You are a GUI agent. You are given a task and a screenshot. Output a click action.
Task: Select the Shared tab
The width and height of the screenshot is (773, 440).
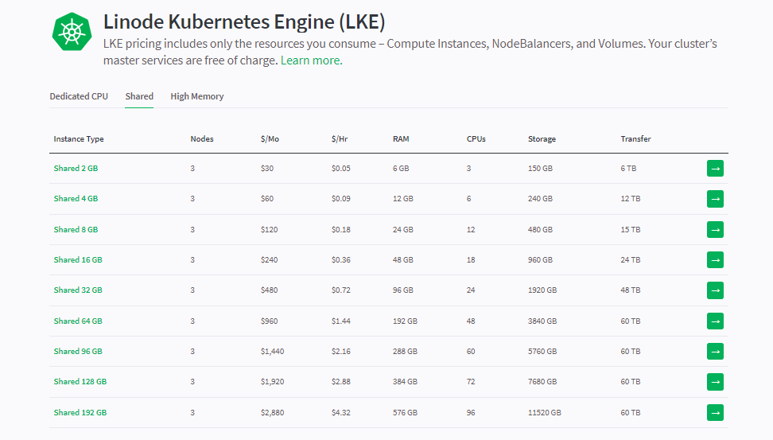point(139,96)
